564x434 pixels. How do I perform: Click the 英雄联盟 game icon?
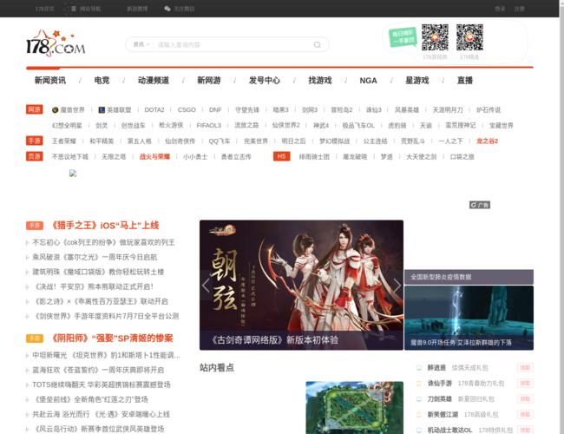(102, 109)
